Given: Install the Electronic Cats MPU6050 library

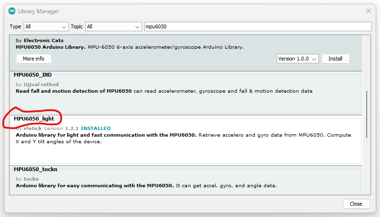Looking at the screenshot, I should tap(335, 59).
